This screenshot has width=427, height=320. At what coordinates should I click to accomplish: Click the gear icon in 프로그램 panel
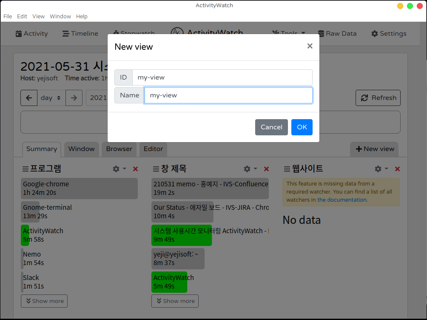click(x=116, y=169)
